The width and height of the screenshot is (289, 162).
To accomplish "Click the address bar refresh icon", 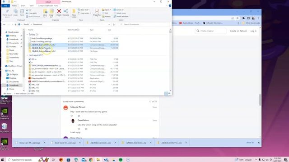I will 114,24.
